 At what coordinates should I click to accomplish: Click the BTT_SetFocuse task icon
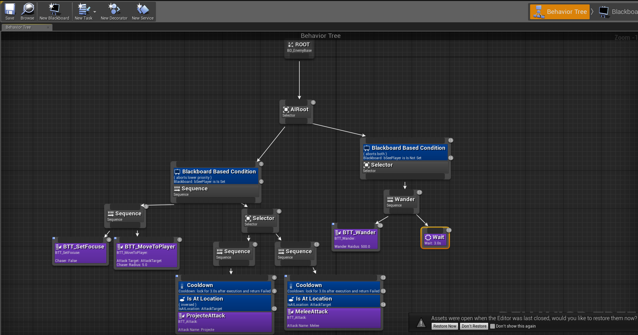pos(58,247)
